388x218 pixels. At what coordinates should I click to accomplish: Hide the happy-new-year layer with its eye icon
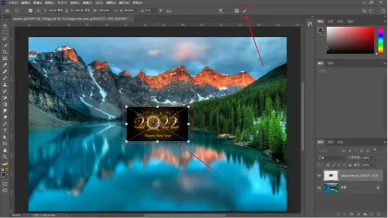point(319,176)
